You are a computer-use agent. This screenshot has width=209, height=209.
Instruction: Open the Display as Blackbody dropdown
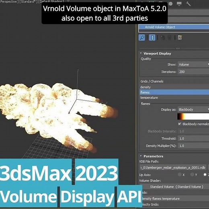[x=193, y=110]
